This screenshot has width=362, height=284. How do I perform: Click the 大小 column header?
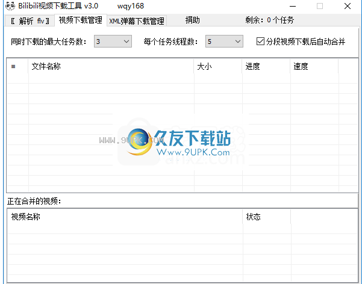click(x=217, y=66)
